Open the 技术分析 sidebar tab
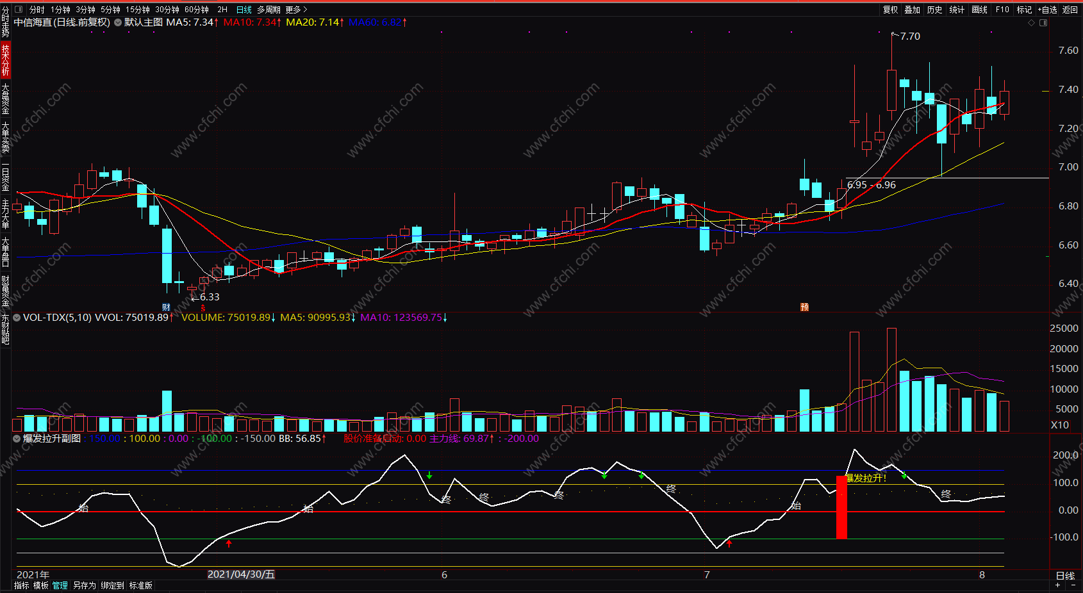The width and height of the screenshot is (1083, 593). click(x=5, y=60)
